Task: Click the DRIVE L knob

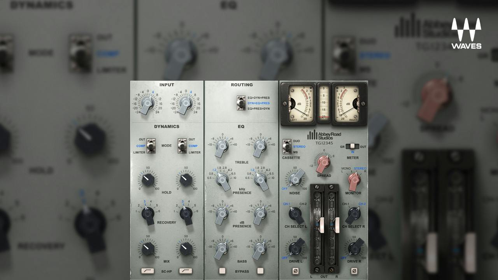Action: pos(296,247)
